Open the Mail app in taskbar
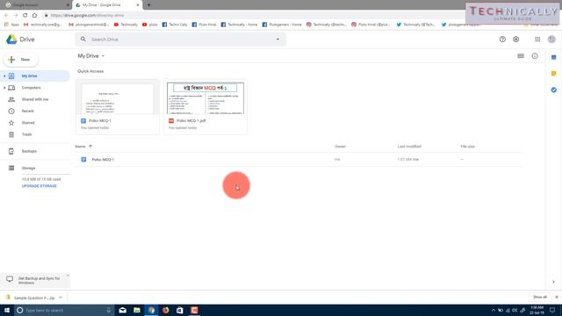This screenshot has height=316, width=562. 123,310
